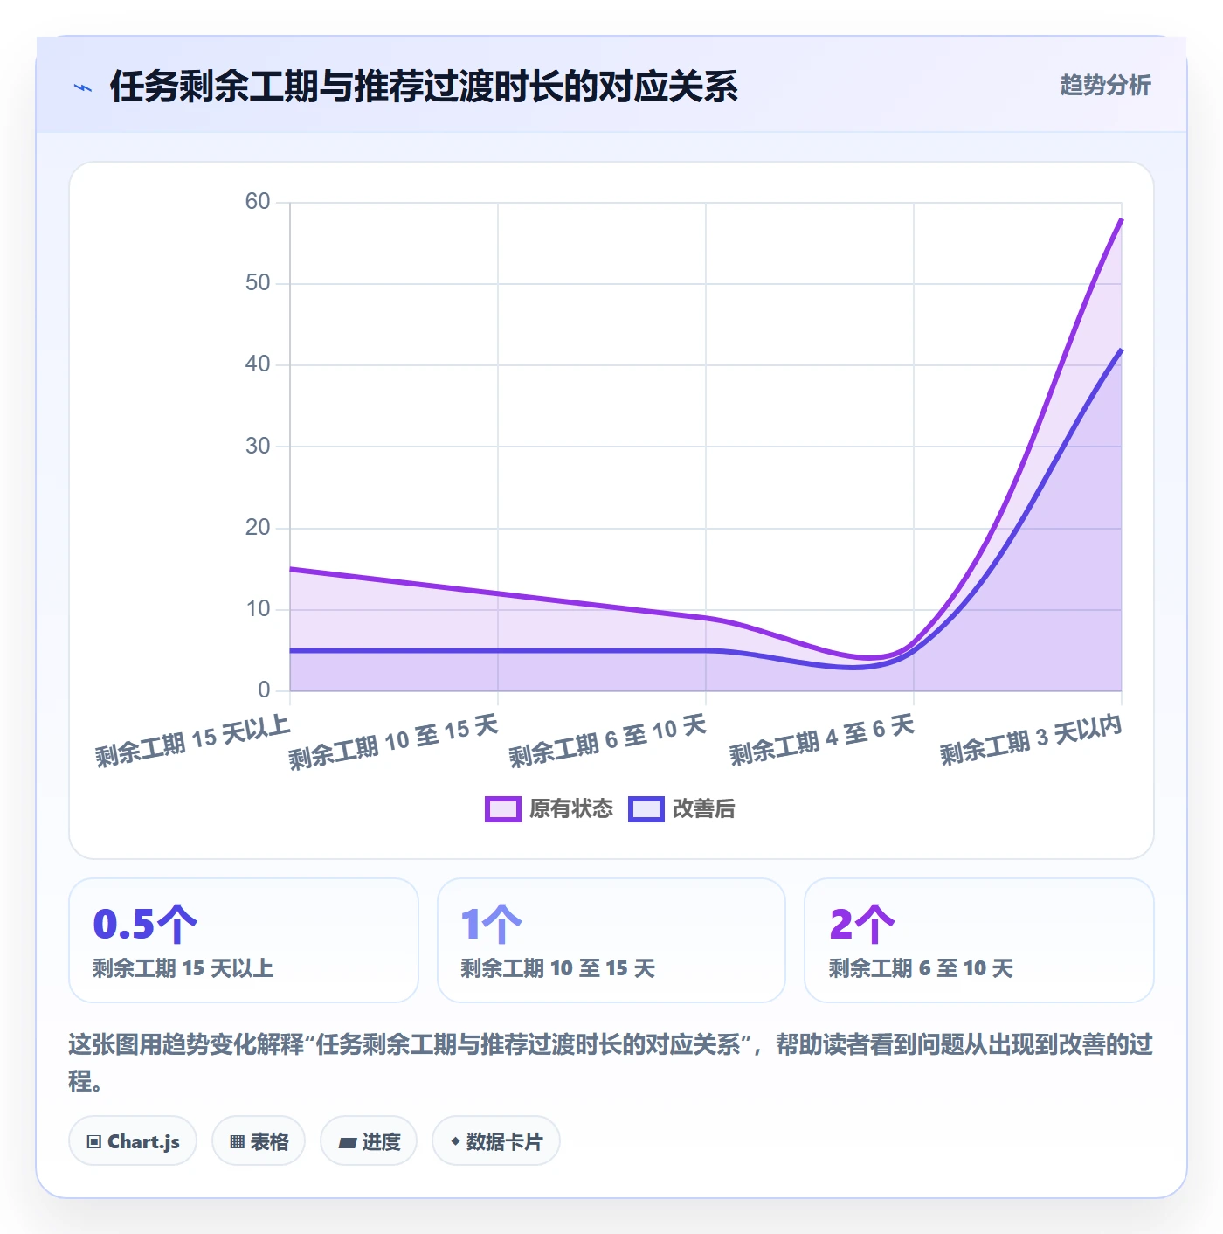Click the 趋势分析 label in header

(x=1105, y=85)
